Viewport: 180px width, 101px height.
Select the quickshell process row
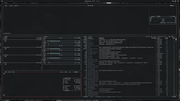pyautogui.click(x=129, y=40)
